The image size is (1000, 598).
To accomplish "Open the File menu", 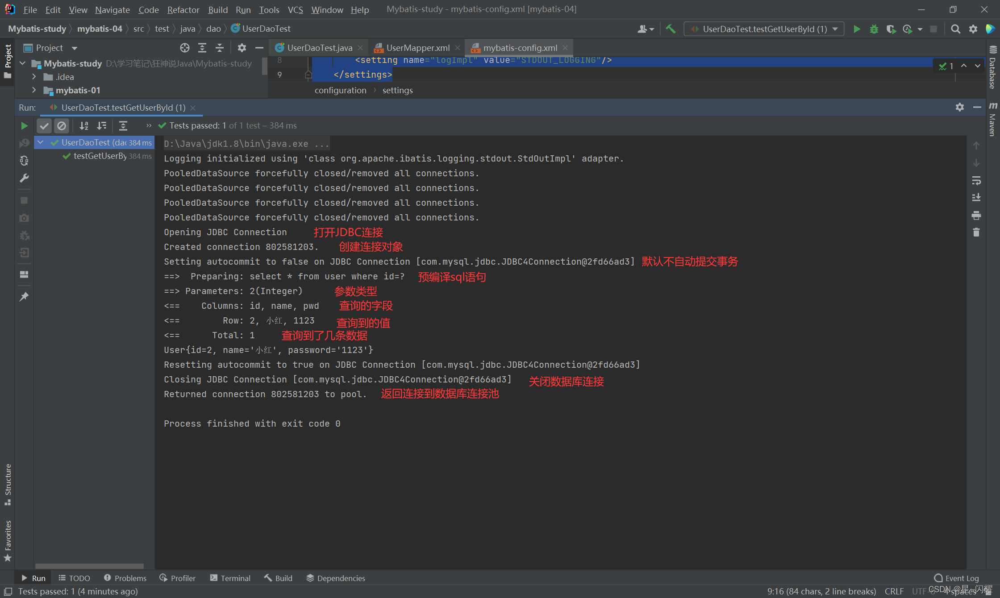I will point(29,9).
